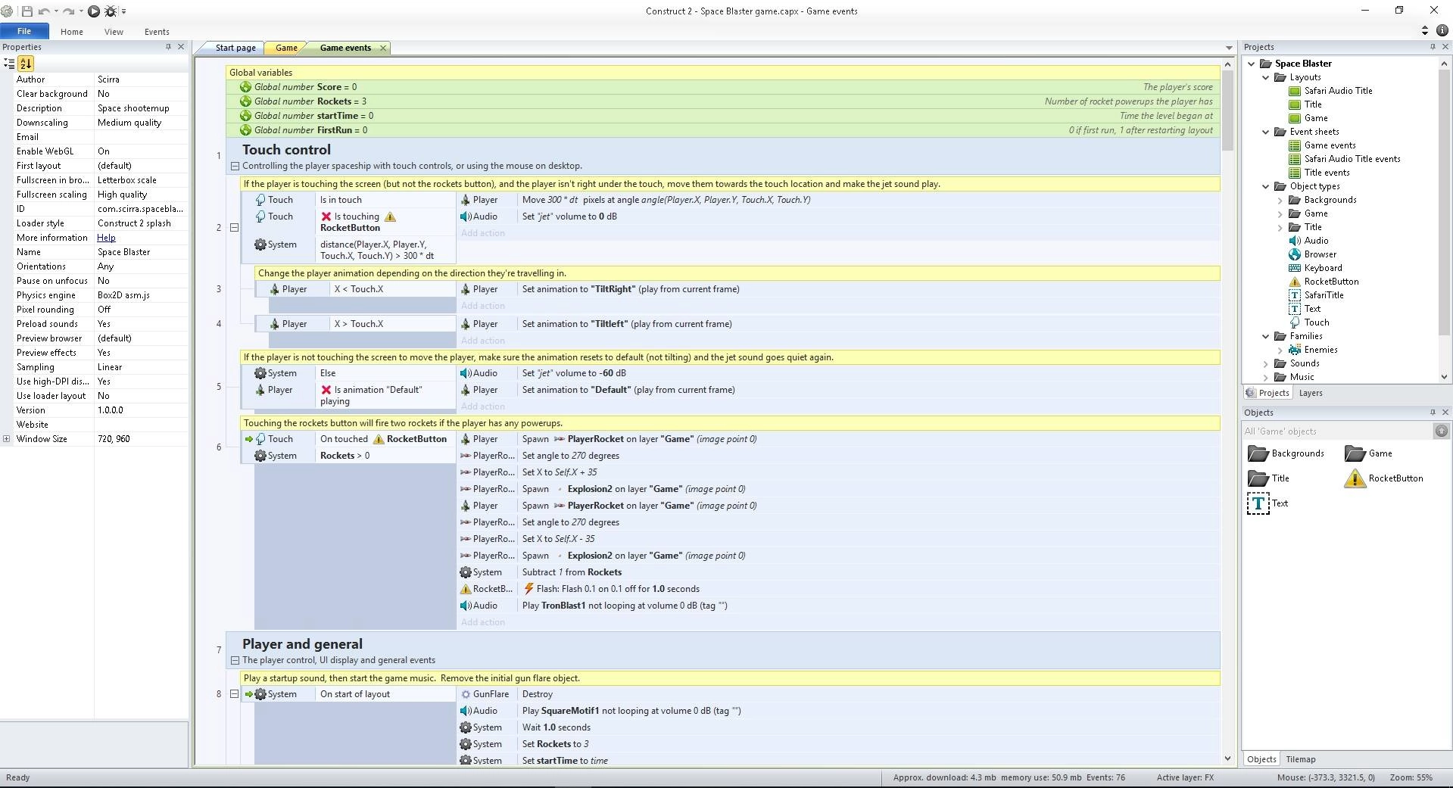This screenshot has height=788, width=1453.
Task: Click the RocketButton warning icon in Projects tree
Action: [x=1295, y=282]
